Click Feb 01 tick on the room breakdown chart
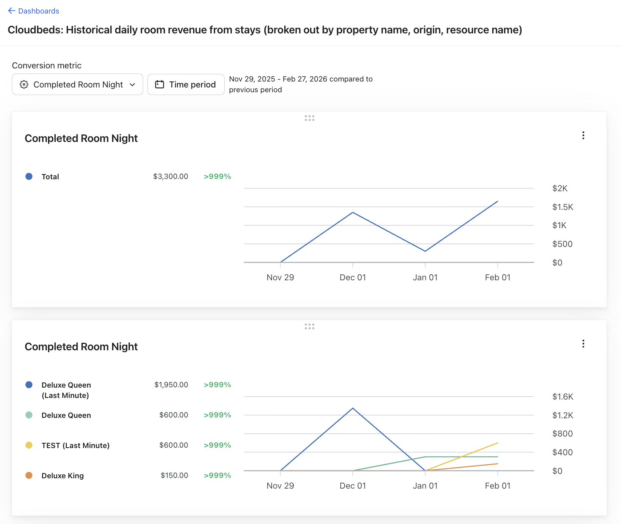621x524 pixels. coord(497,485)
